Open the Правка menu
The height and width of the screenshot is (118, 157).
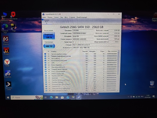tap(50, 17)
